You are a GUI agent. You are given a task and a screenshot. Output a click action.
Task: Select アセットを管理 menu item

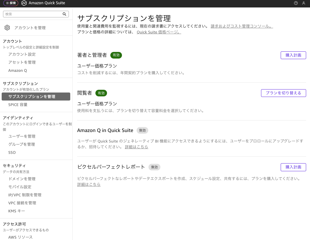(22, 62)
